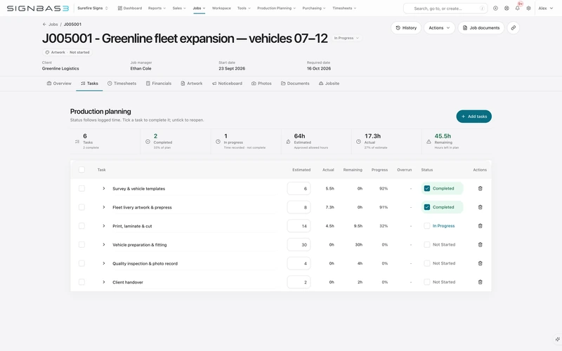562x351 pixels.
Task: Tick complete for Print, laminate & cut
Action: (427, 225)
